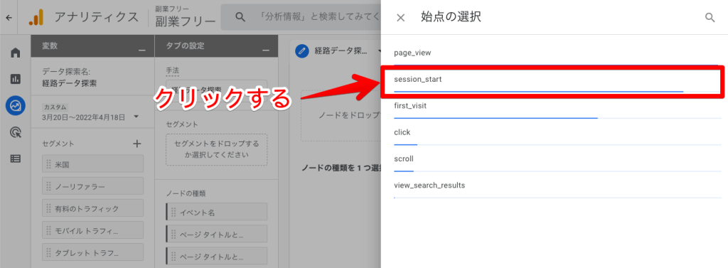This screenshot has height=268, width=728.
Task: Open the Configure table sidebar icon
Action: (x=16, y=159)
